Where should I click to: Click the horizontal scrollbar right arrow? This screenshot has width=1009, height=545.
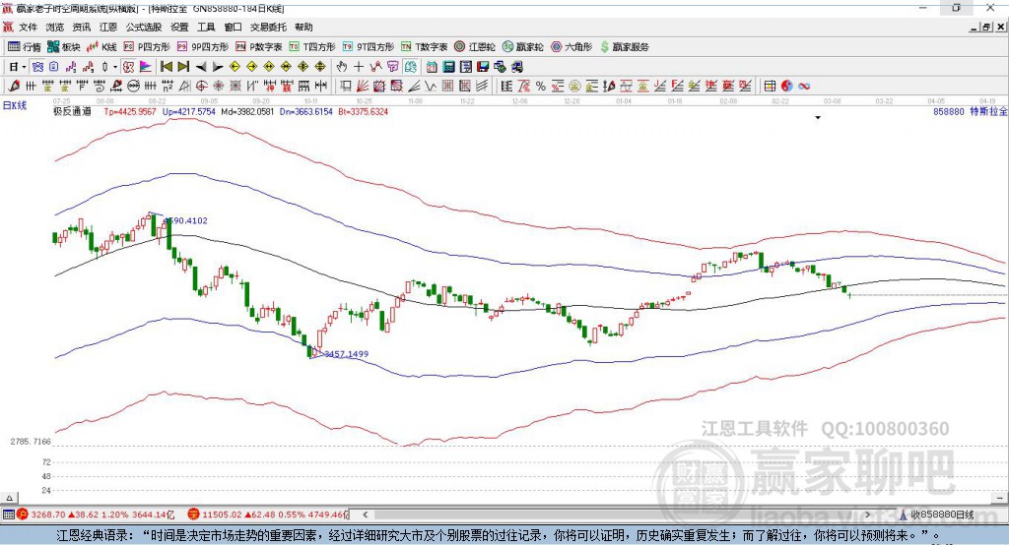point(867,515)
